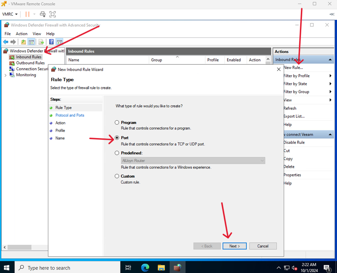
Task: Click the Cancel button in the wizard
Action: click(263, 246)
